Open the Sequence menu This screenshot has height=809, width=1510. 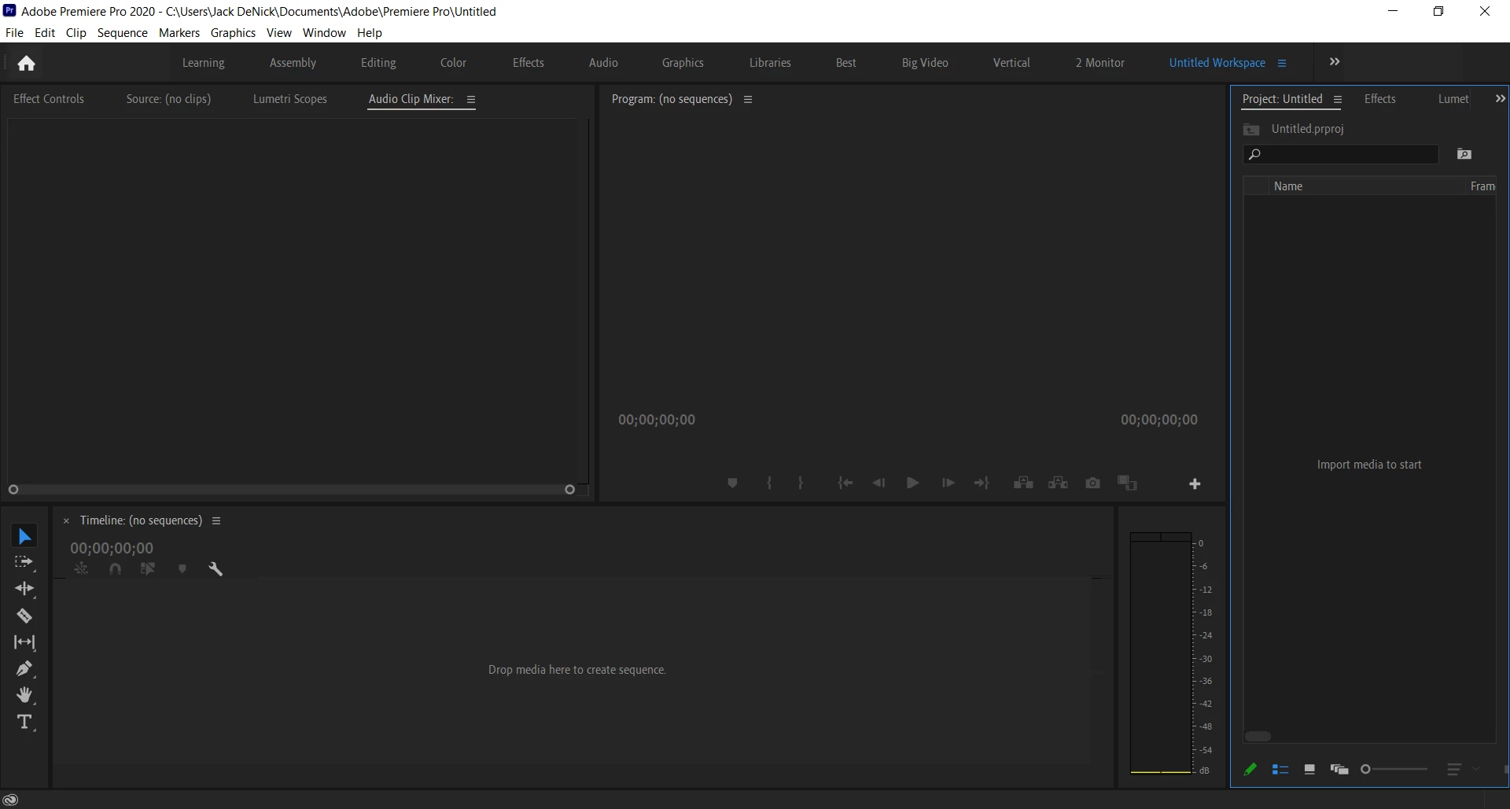click(123, 33)
